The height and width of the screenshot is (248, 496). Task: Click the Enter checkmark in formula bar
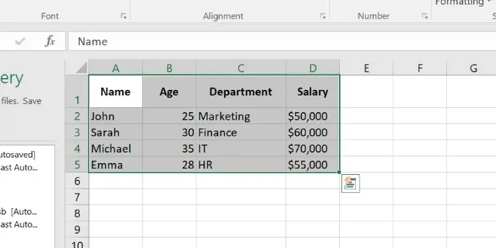coord(20,42)
